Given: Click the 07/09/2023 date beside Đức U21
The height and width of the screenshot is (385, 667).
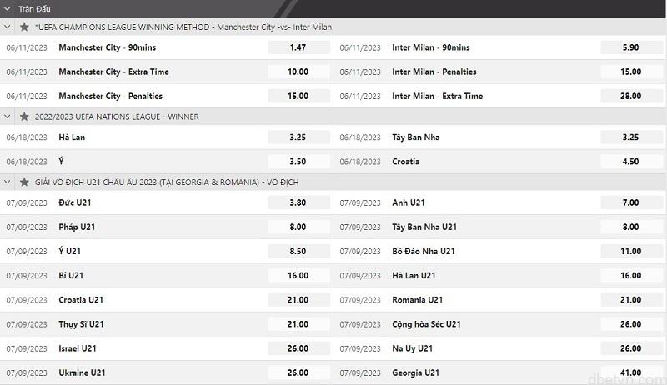Looking at the screenshot, I should [x=27, y=202].
